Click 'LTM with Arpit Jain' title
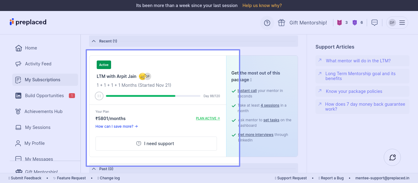 click(117, 76)
